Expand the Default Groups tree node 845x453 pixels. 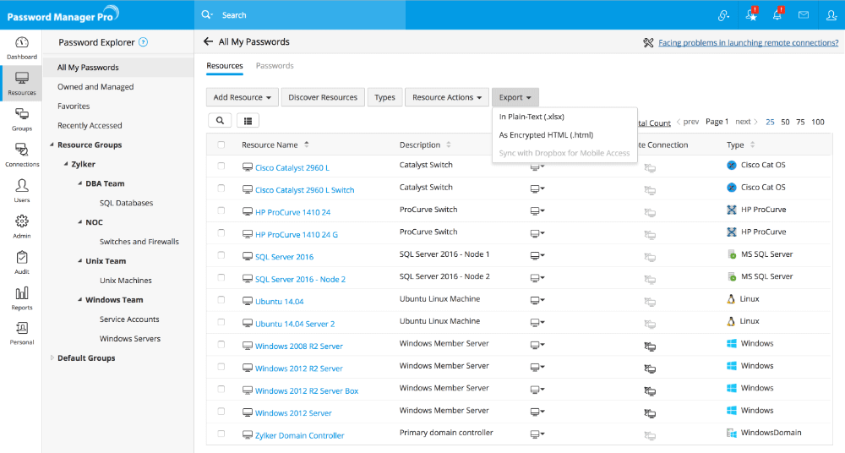click(x=52, y=357)
